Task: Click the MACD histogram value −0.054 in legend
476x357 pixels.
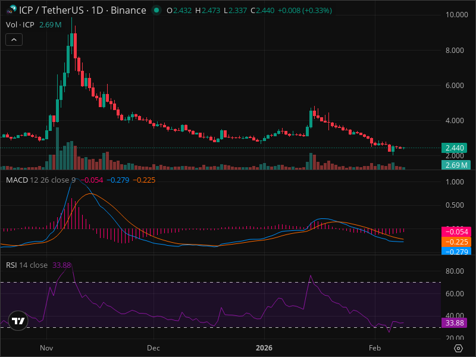Action: [x=92, y=180]
